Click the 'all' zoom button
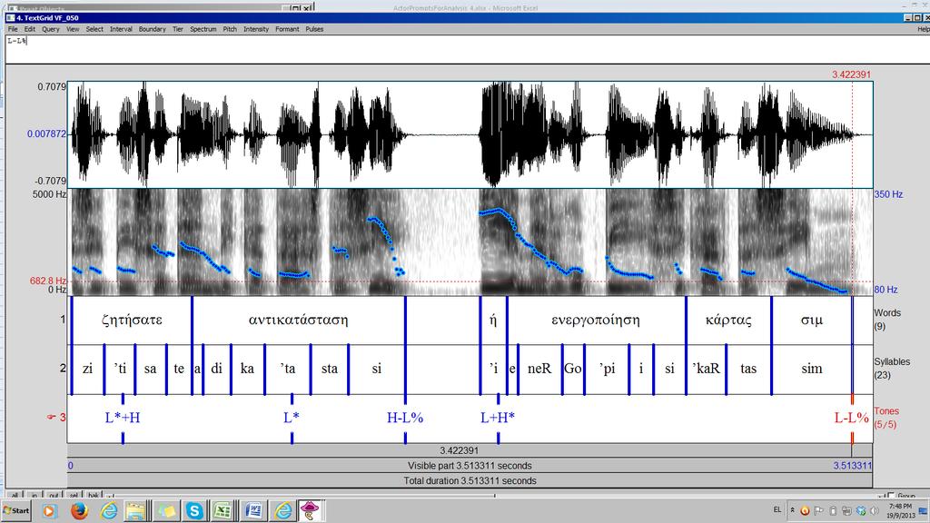930x523 pixels. pyautogui.click(x=15, y=495)
